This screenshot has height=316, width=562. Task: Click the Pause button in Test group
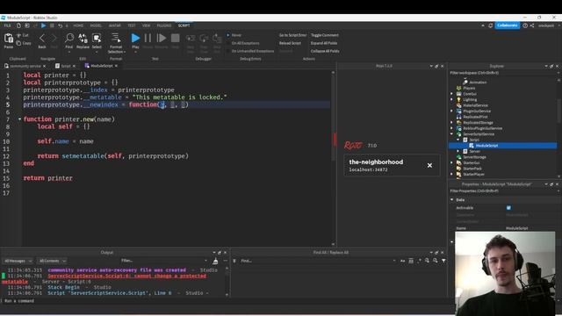(148, 38)
